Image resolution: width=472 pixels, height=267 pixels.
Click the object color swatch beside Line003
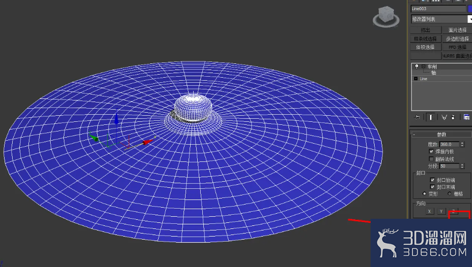(470, 9)
